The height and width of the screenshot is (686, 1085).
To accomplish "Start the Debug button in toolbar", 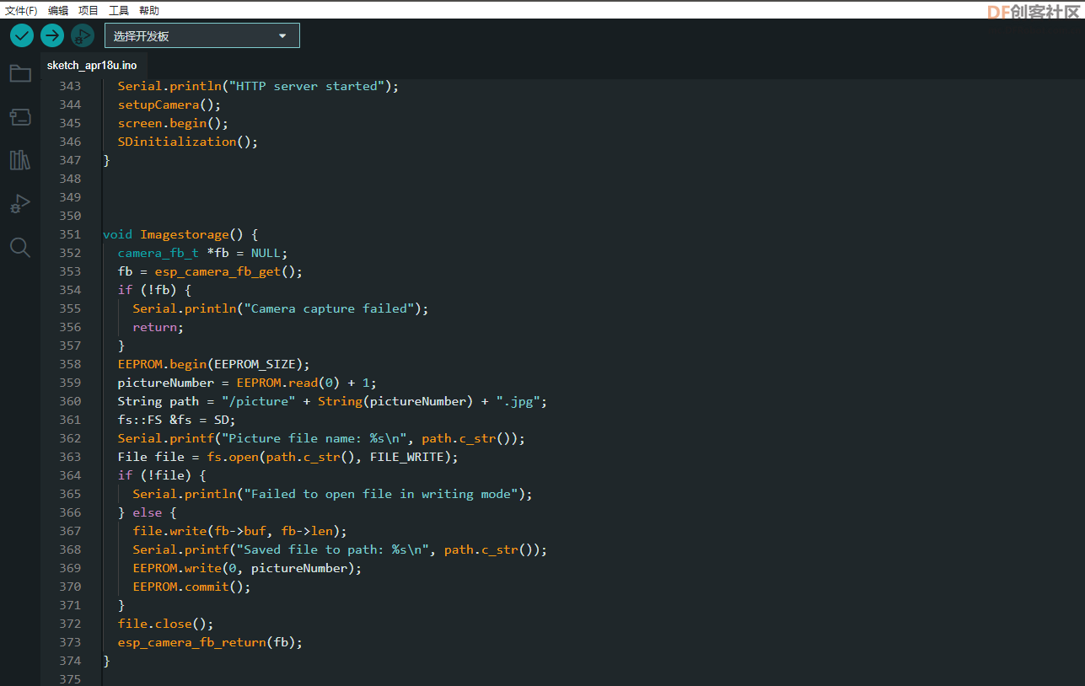I will (x=83, y=35).
